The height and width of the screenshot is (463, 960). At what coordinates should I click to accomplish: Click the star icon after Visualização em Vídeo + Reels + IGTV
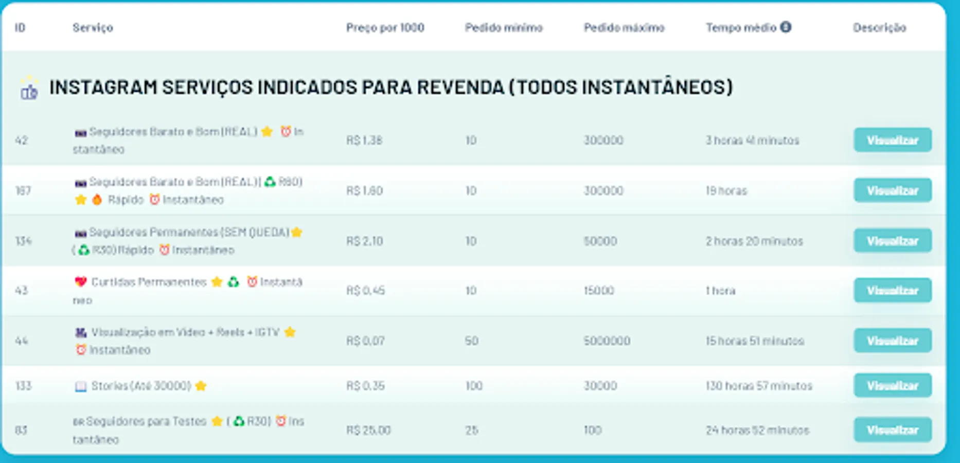[290, 332]
